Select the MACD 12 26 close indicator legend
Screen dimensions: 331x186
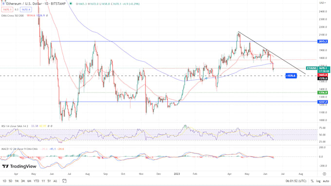19,149
